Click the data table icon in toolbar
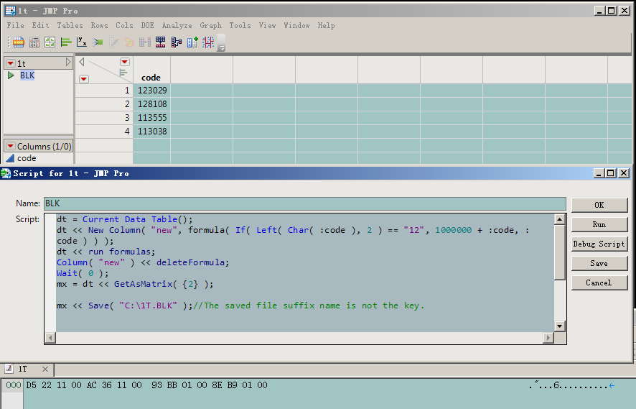Screen dimensions: 636x409 tap(18, 42)
